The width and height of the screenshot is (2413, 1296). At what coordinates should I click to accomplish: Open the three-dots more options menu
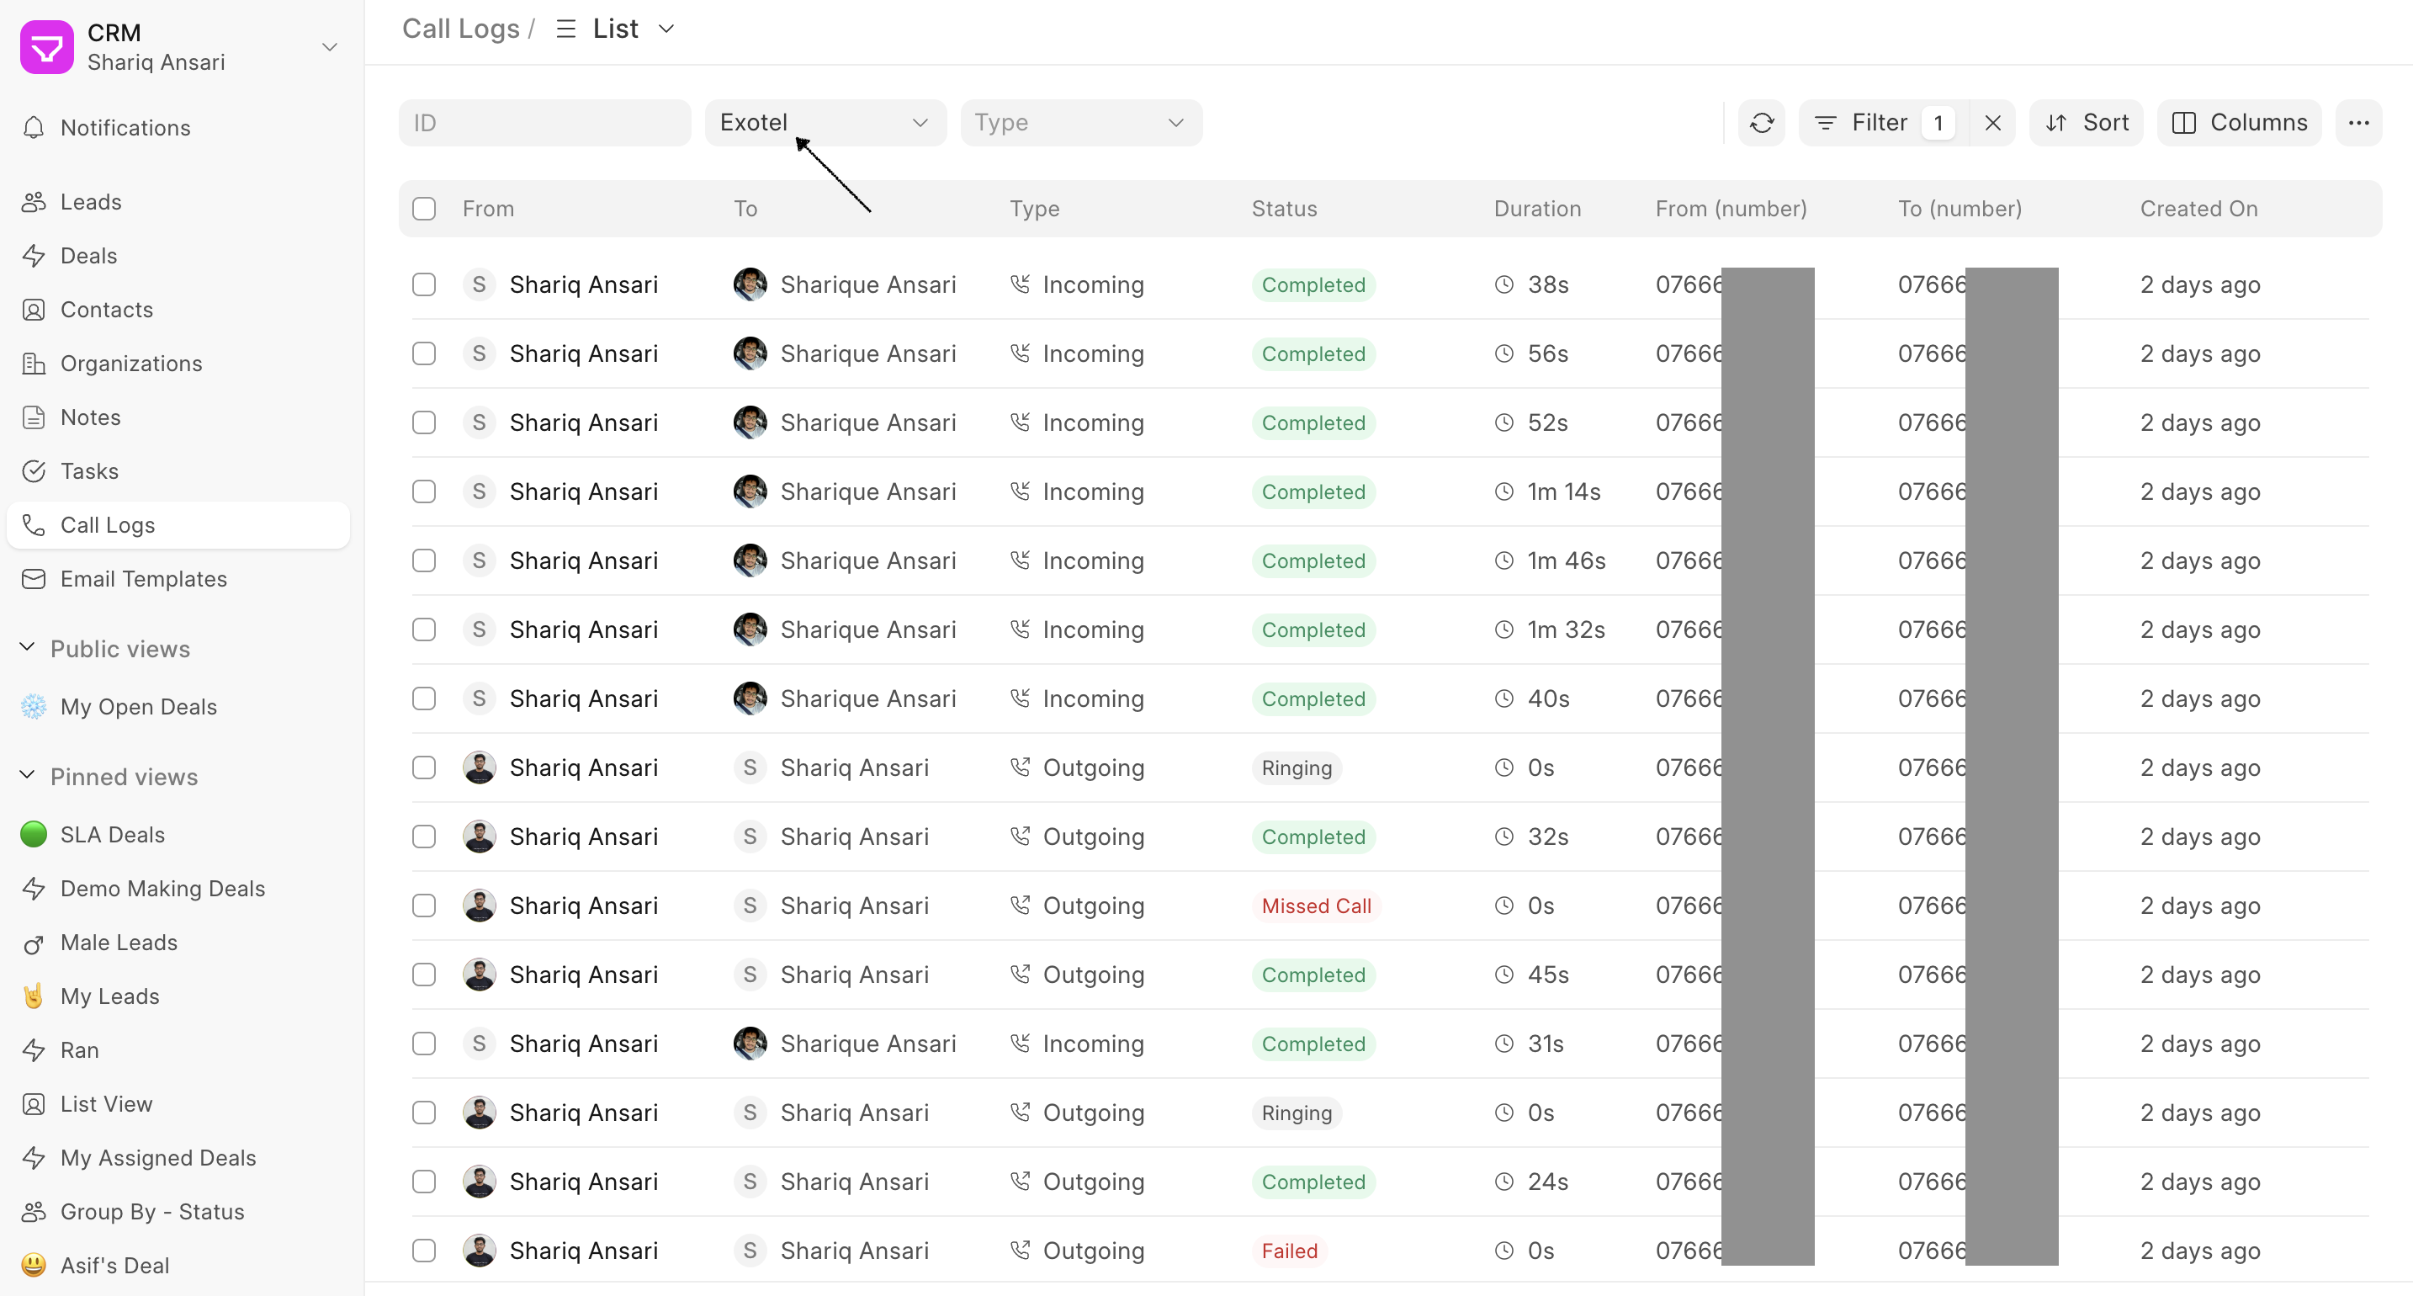[x=2357, y=123]
